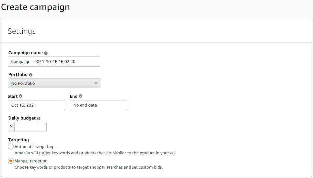This screenshot has height=178, width=313.
Task: Click the dollar sign prefix of Daily budget
Action: [x=11, y=127]
